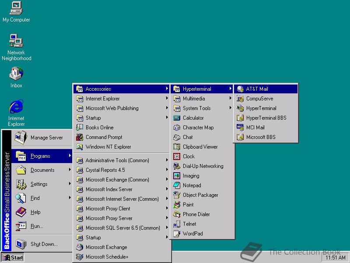The image size is (350, 263).
Task: Click the Telnet icon
Action: coord(177,224)
